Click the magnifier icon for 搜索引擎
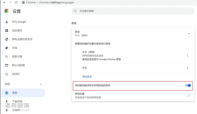The image size is (197, 114). [7, 56]
